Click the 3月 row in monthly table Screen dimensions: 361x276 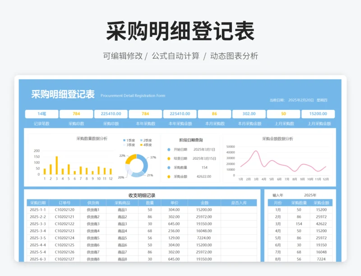click(x=300, y=224)
